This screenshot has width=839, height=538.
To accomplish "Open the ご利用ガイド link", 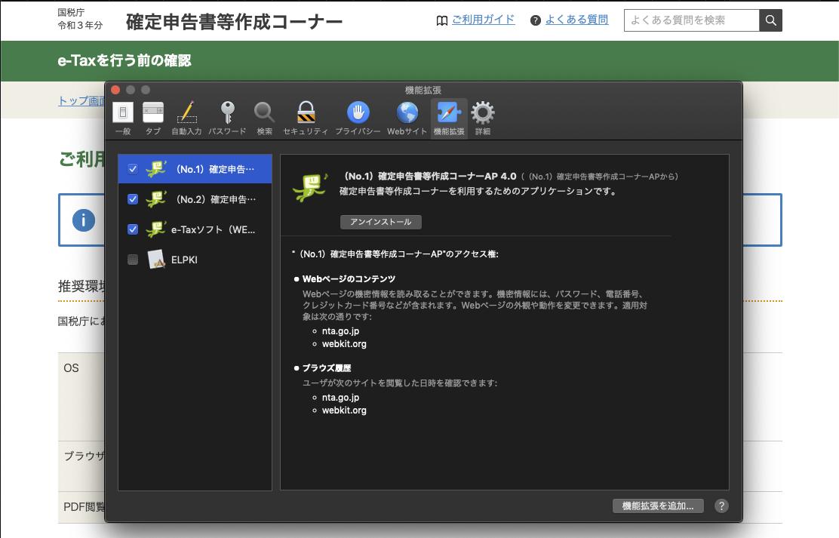I will [483, 20].
